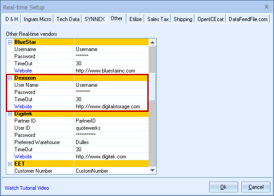The width and height of the screenshot is (274, 196).
Task: Select the Preferred Warehouse label
Action: [37, 142]
